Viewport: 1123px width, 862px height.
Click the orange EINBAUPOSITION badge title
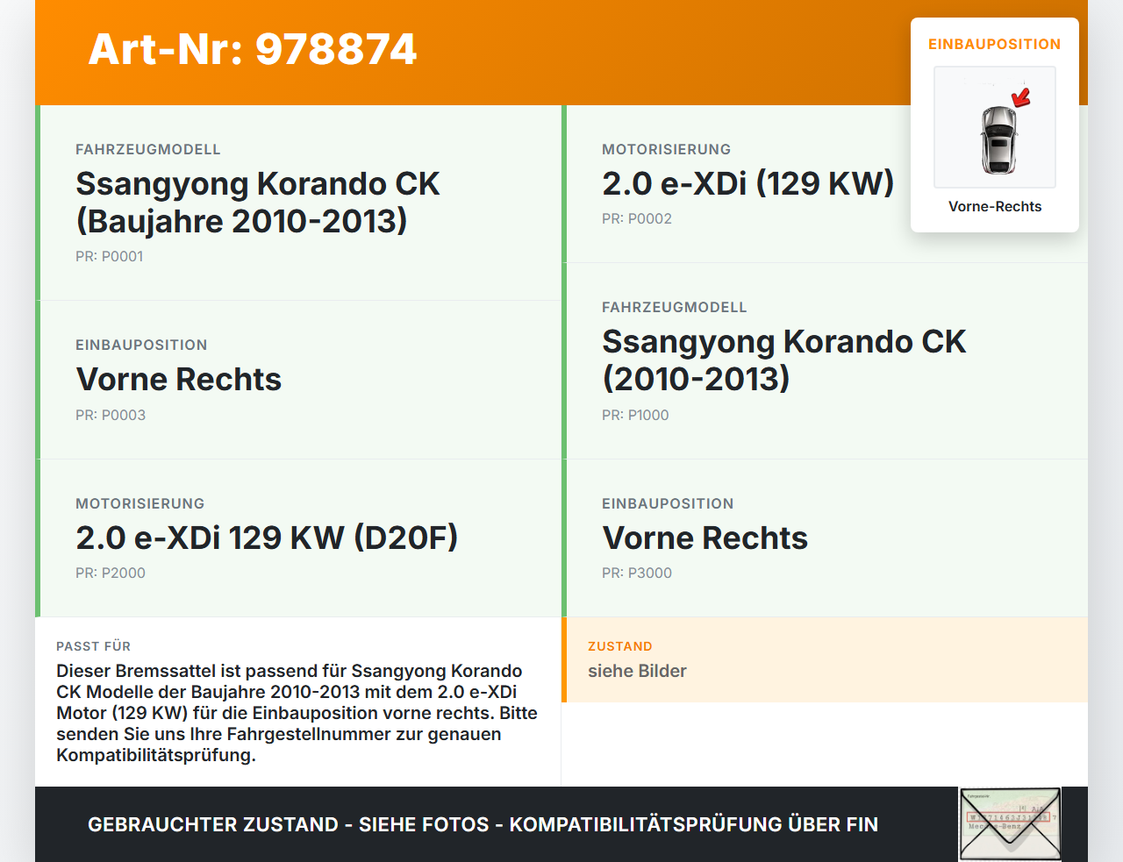coord(994,44)
